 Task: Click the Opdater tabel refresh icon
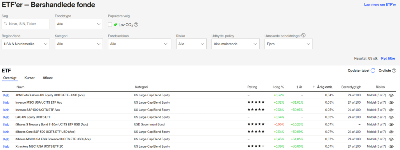(373, 71)
